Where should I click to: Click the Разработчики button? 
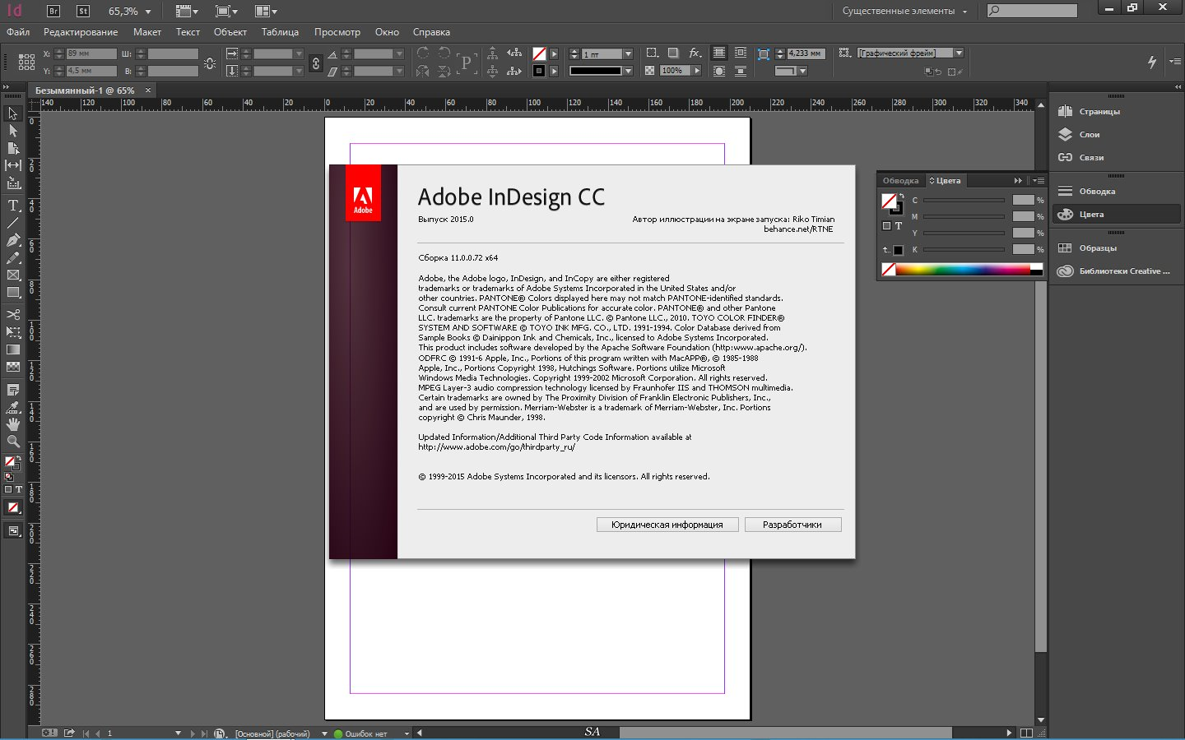coord(792,525)
